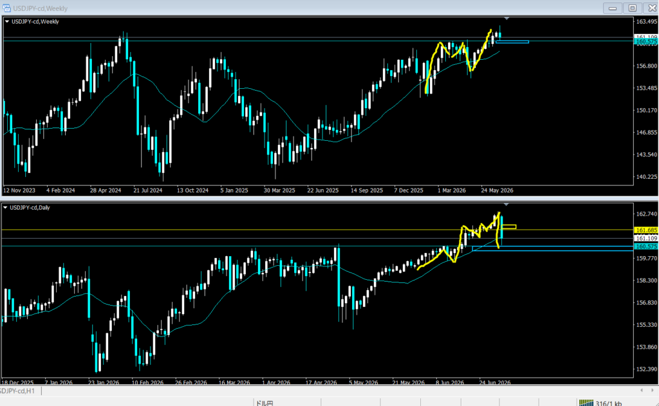This screenshot has width=659, height=406.
Task: Click the chart window icon in the title bar
Action: pyautogui.click(x=6, y=8)
